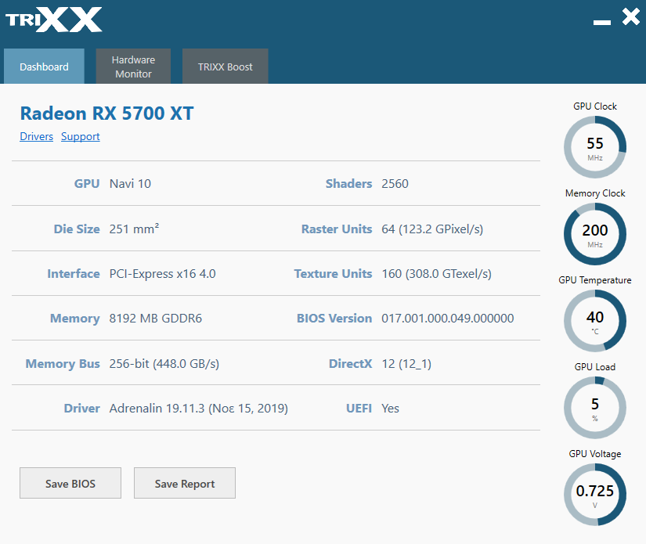The image size is (646, 544).
Task: Select the Adrenalin 19.11.3 driver text
Action: click(198, 409)
